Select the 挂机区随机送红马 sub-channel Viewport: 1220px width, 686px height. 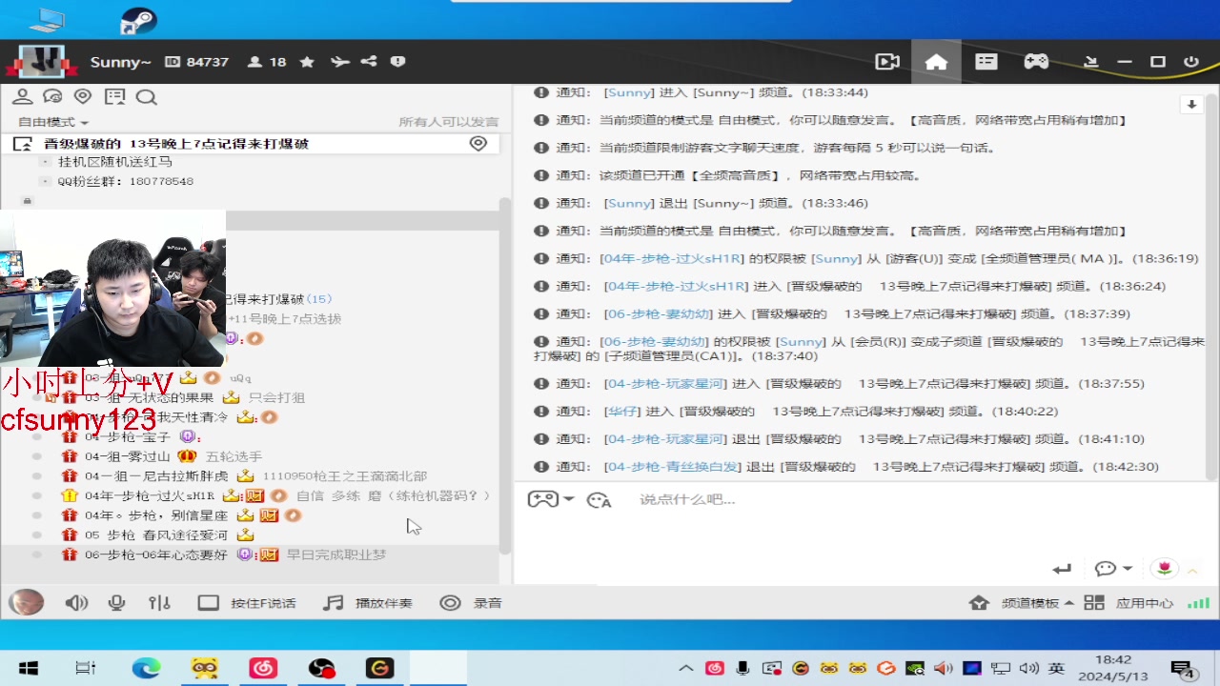115,162
